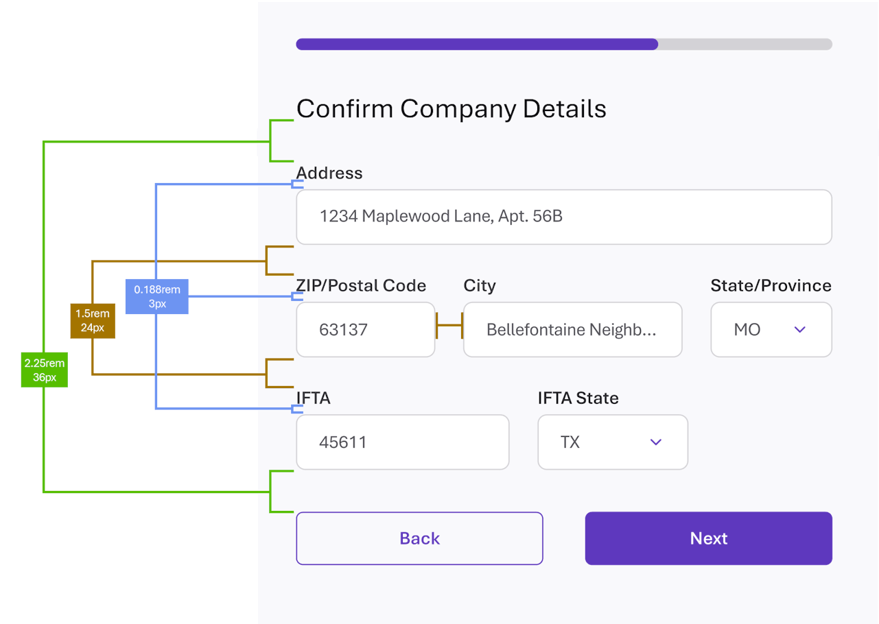
Task: Click the Address field label
Action: (329, 173)
